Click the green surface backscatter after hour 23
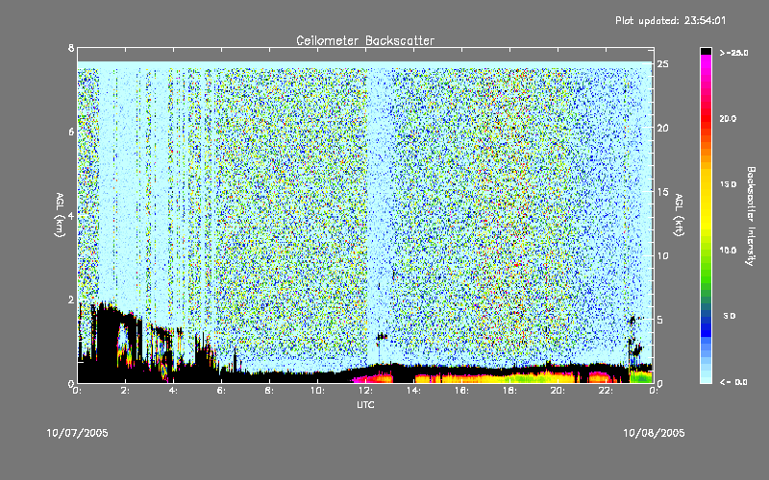This screenshot has height=480, width=769. (x=641, y=376)
